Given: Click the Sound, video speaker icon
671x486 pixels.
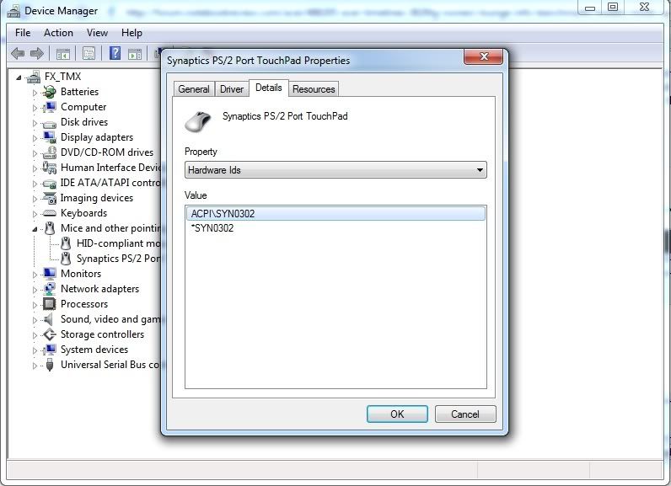Looking at the screenshot, I should pyautogui.click(x=48, y=319).
